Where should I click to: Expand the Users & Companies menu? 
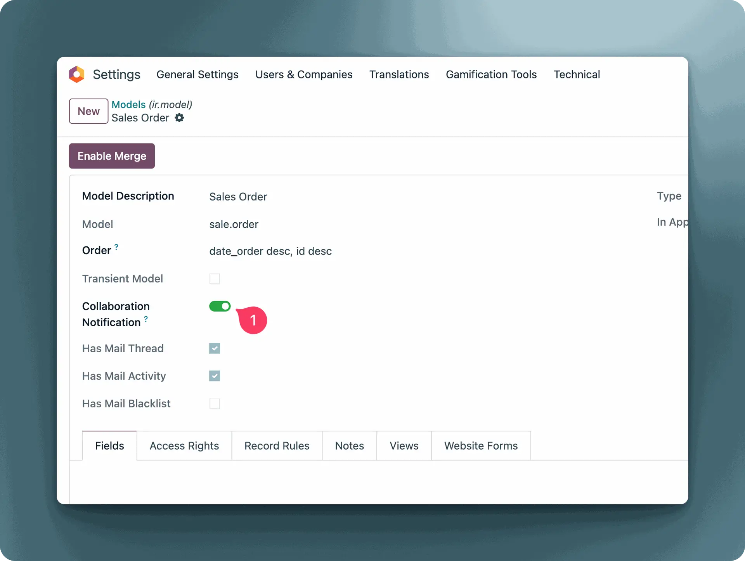pos(304,74)
